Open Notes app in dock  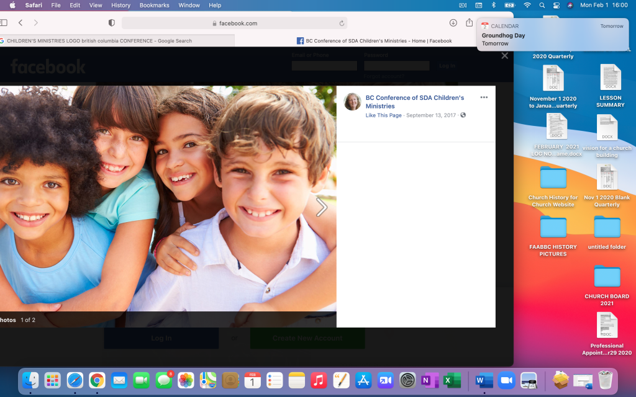click(x=297, y=380)
